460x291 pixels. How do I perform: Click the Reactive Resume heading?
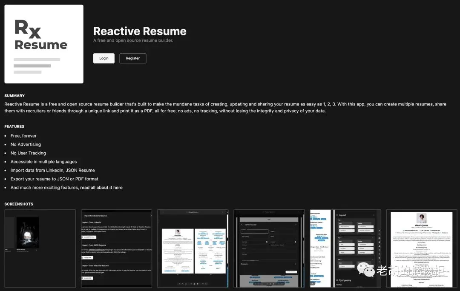pyautogui.click(x=140, y=31)
